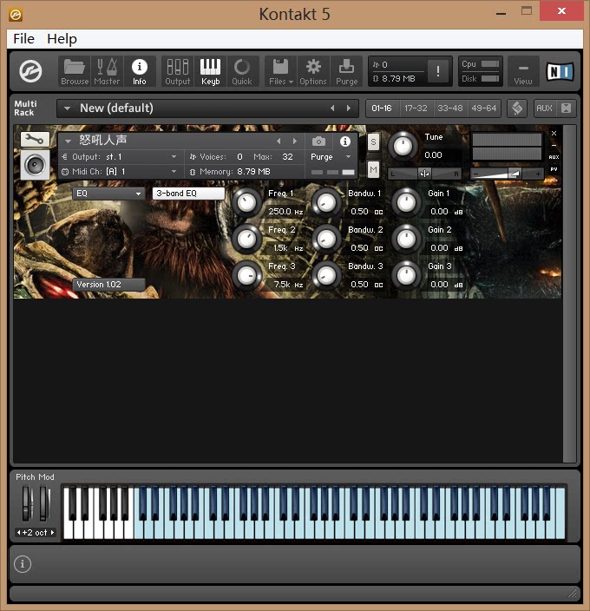This screenshot has width=590, height=611.
Task: Toggle the Keyb on-screen keyboard icon
Action: [210, 71]
